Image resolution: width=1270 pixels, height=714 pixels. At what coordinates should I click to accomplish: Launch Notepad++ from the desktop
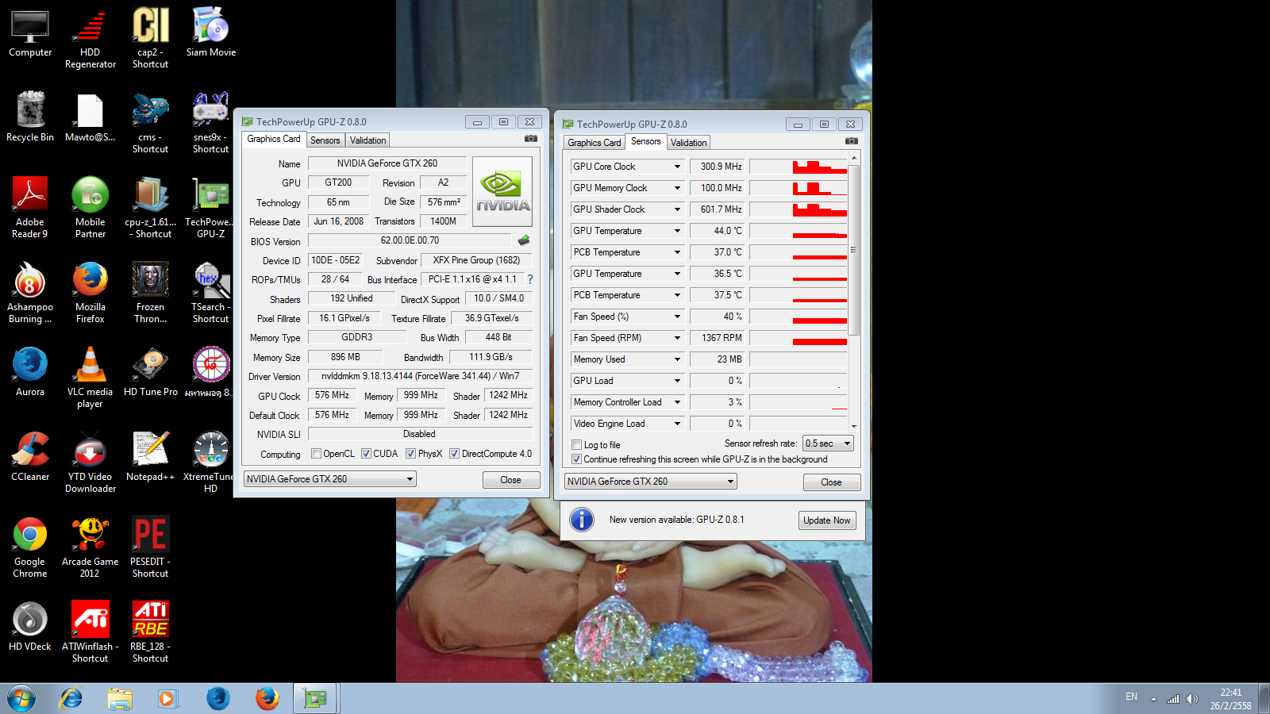[x=151, y=456]
